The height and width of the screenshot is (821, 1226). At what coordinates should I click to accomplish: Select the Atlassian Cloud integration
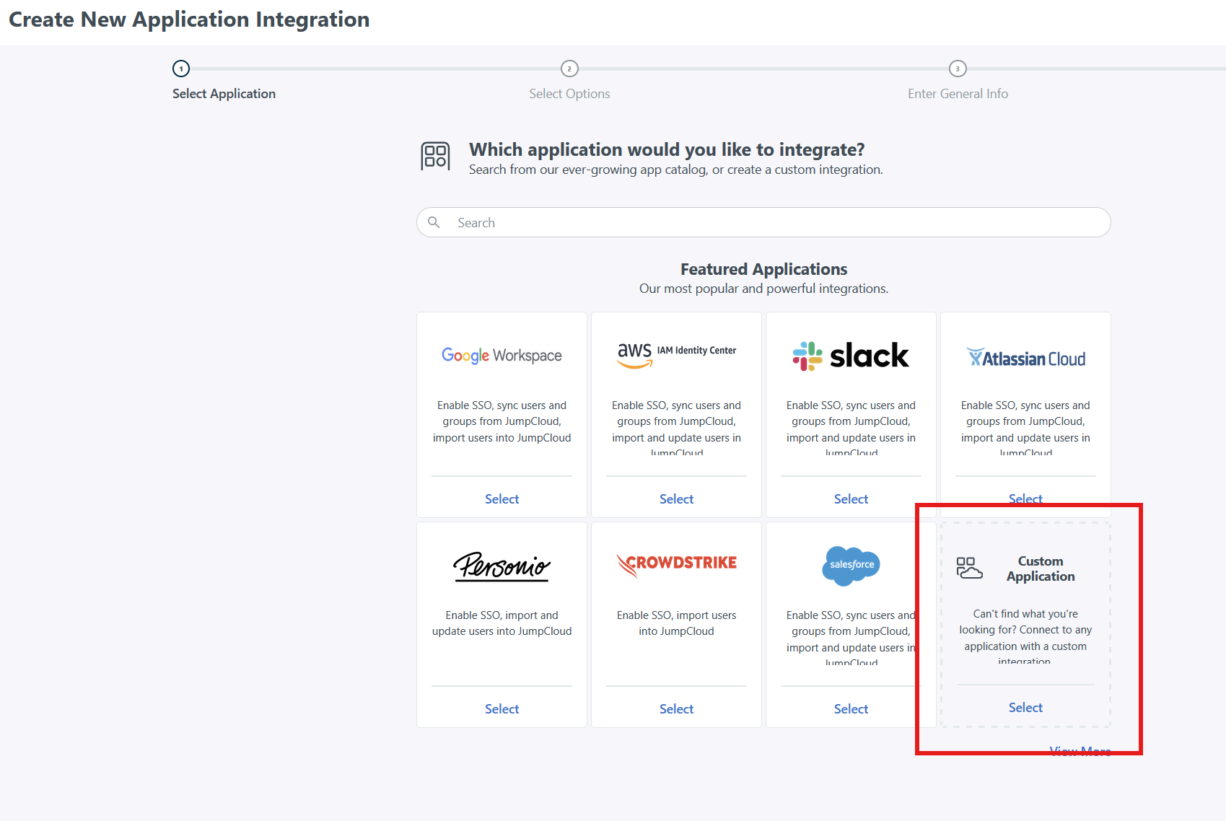[x=1025, y=498]
